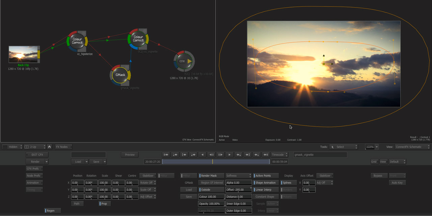Click the Opacity 100.00% slider field
The height and width of the screenshot is (216, 432).
pos(211,204)
